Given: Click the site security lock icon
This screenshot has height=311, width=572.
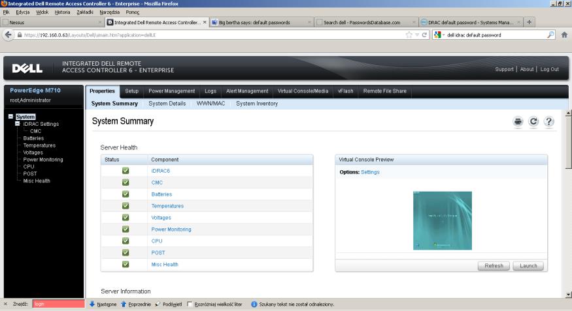Looking at the screenshot, I should pos(20,35).
